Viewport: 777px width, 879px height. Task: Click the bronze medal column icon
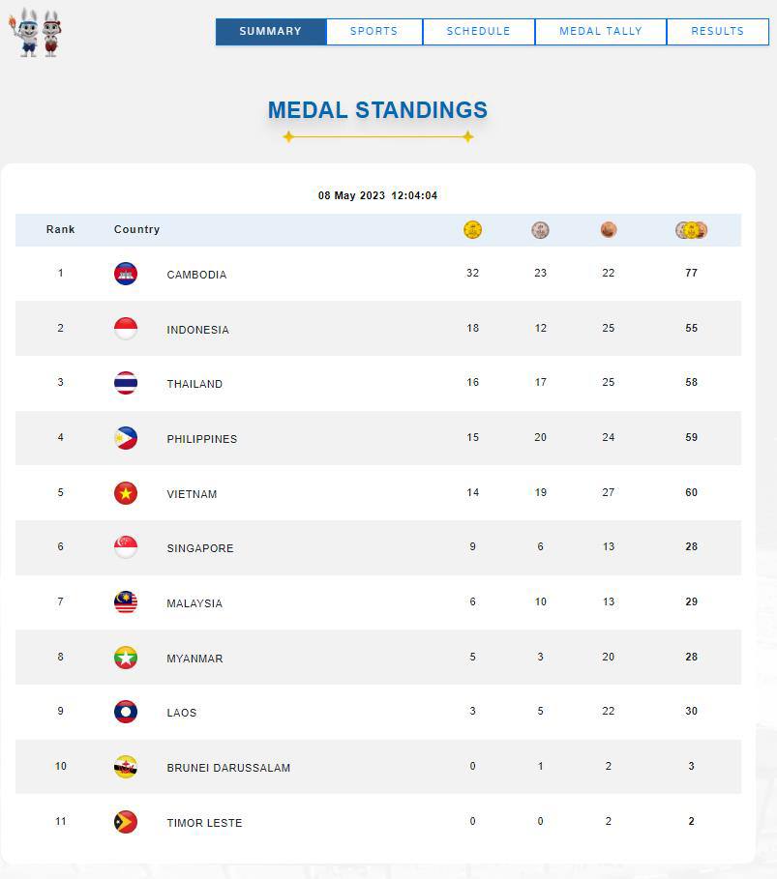point(608,230)
